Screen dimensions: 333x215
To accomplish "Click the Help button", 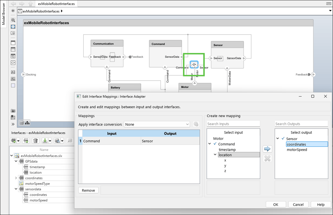I will pos(321,204).
